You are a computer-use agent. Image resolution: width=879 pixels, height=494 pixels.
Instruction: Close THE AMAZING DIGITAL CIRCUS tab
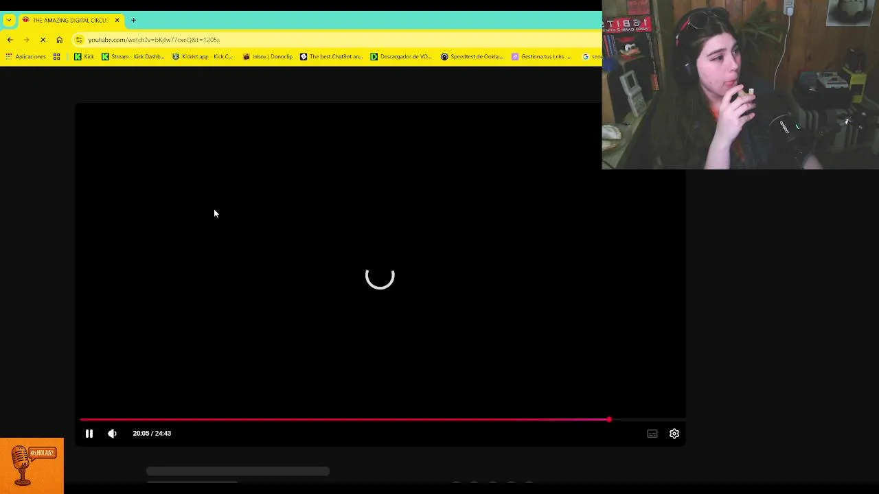point(117,20)
